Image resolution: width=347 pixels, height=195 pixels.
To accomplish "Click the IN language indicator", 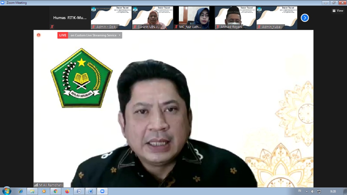I will coord(300,191).
